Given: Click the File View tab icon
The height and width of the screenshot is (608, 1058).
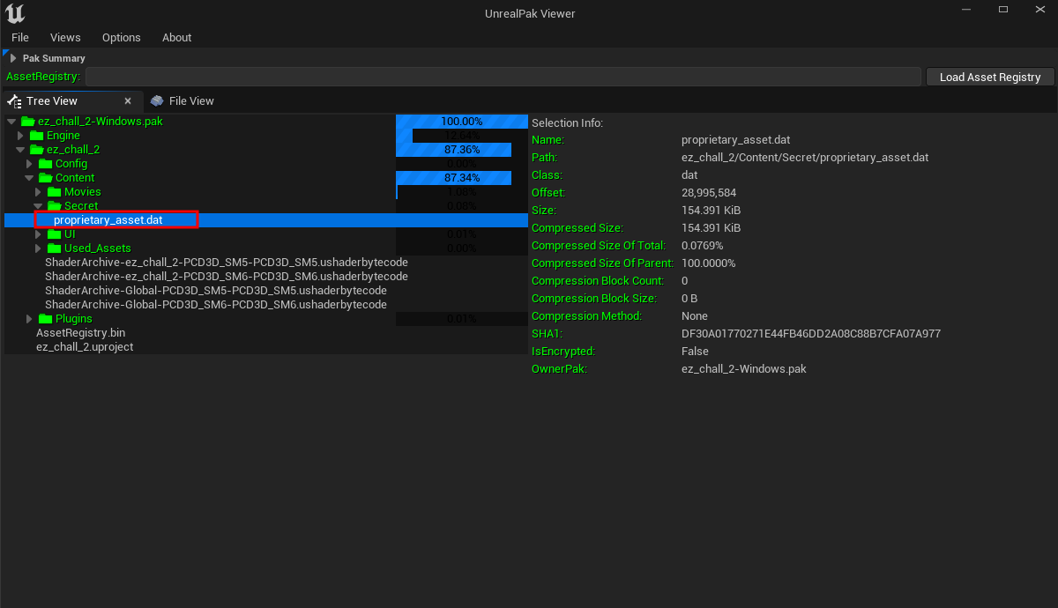Looking at the screenshot, I should (x=157, y=101).
